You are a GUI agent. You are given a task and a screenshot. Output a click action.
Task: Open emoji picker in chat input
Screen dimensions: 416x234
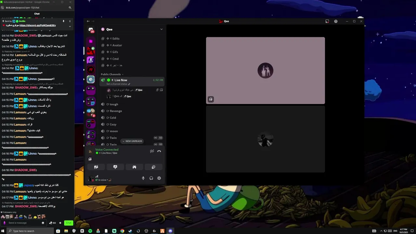pyautogui.click(x=43, y=223)
